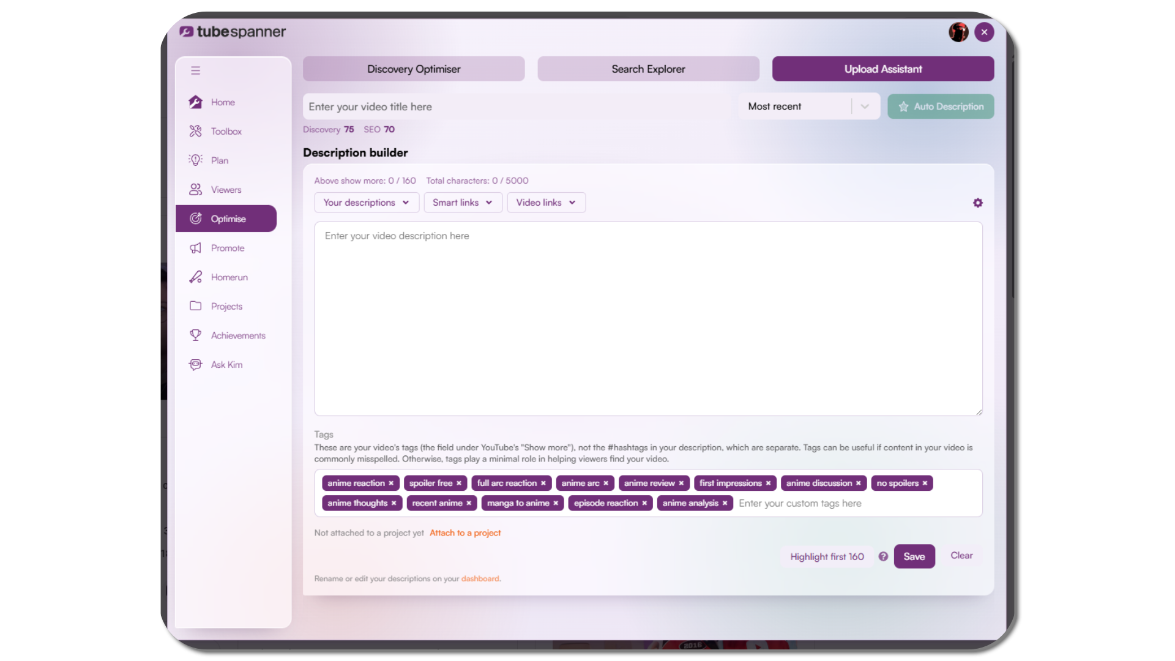The height and width of the screenshot is (661, 1175).
Task: Click the Toolbox tools icon
Action: coord(195,131)
